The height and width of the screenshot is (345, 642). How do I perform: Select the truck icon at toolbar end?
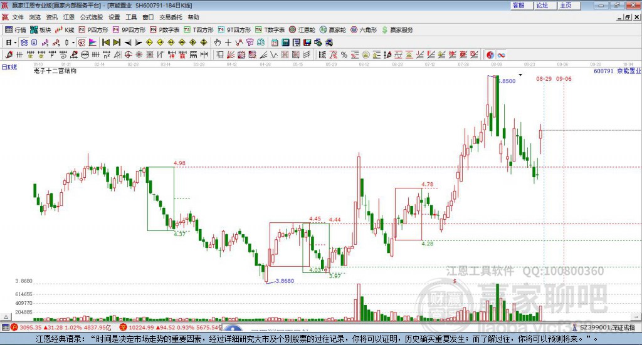pyautogui.click(x=329, y=43)
